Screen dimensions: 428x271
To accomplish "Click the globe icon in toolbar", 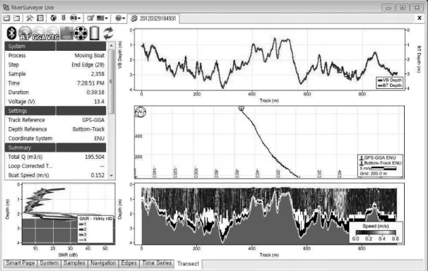I will pos(53,18).
